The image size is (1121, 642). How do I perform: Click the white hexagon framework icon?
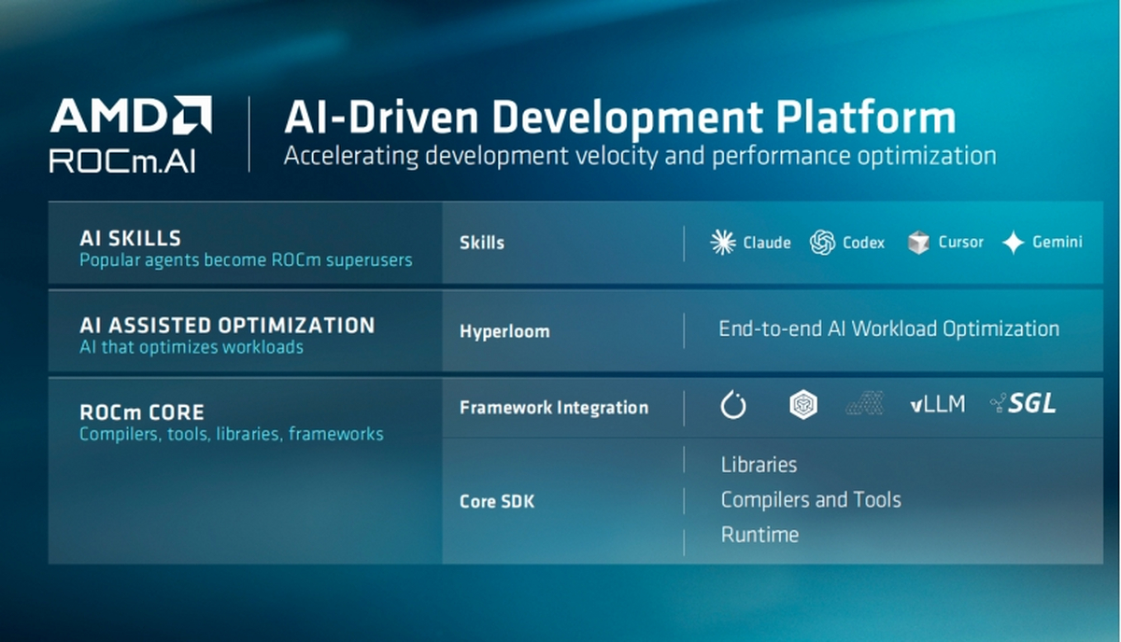pos(802,405)
